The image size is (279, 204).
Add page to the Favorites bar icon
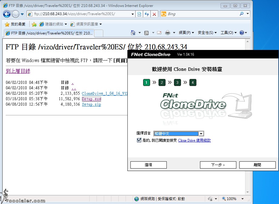34,24
